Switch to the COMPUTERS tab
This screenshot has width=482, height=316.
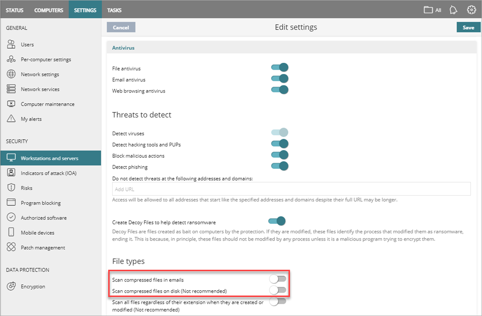pyautogui.click(x=48, y=9)
